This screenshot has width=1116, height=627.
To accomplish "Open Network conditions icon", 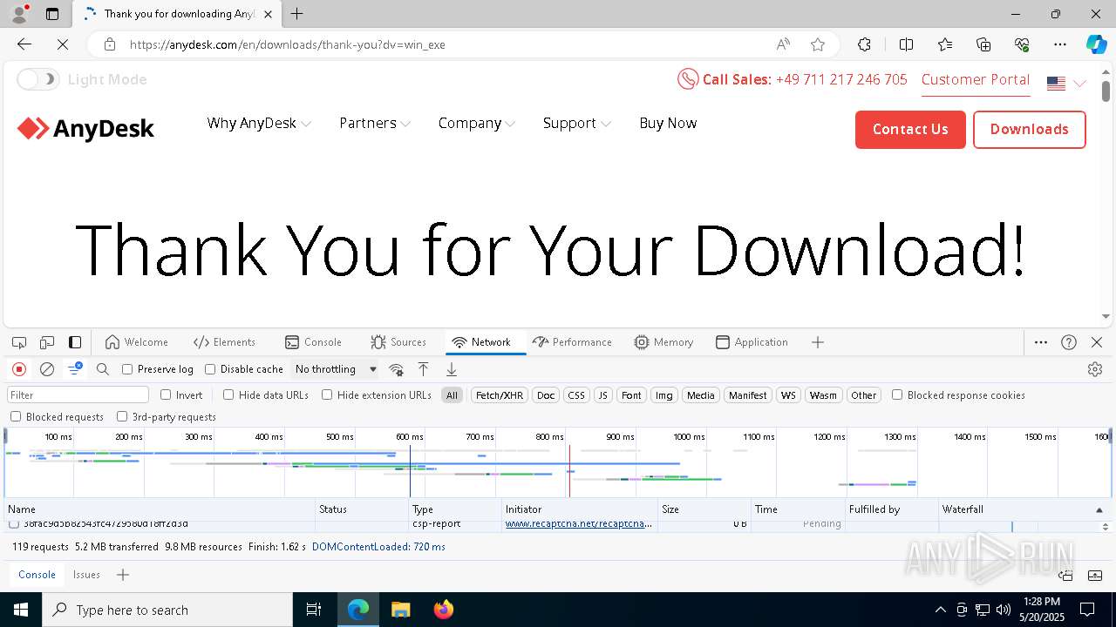I will (x=396, y=369).
